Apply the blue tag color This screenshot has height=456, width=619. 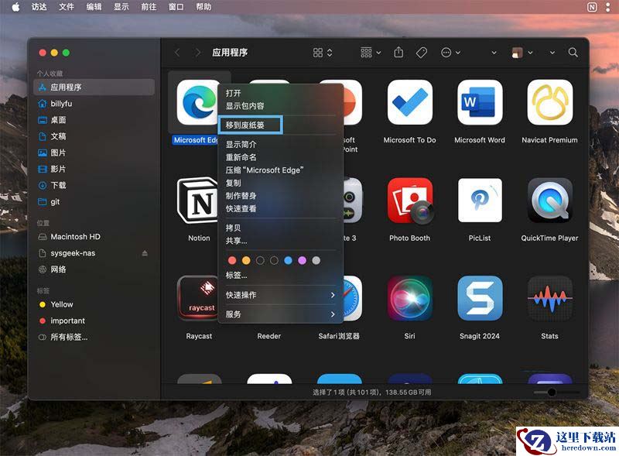(x=288, y=260)
